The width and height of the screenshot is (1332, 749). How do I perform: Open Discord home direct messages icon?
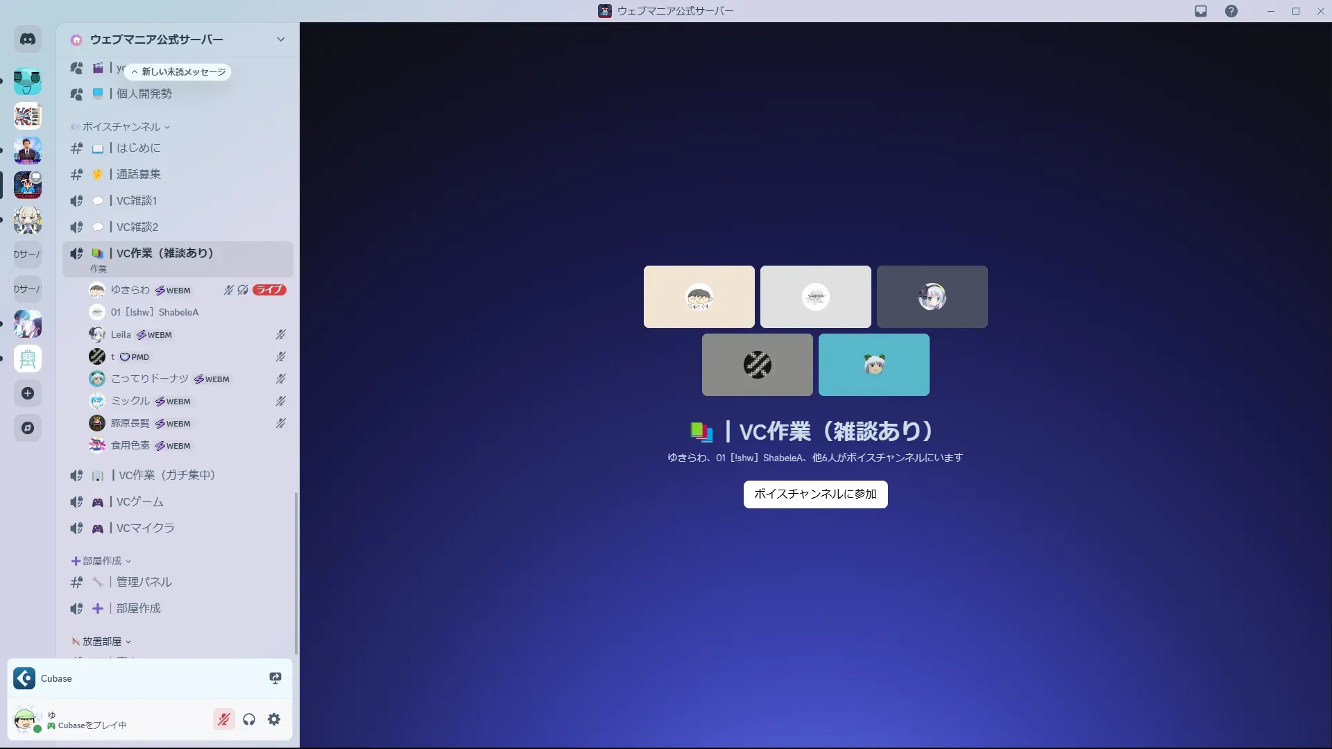(28, 40)
